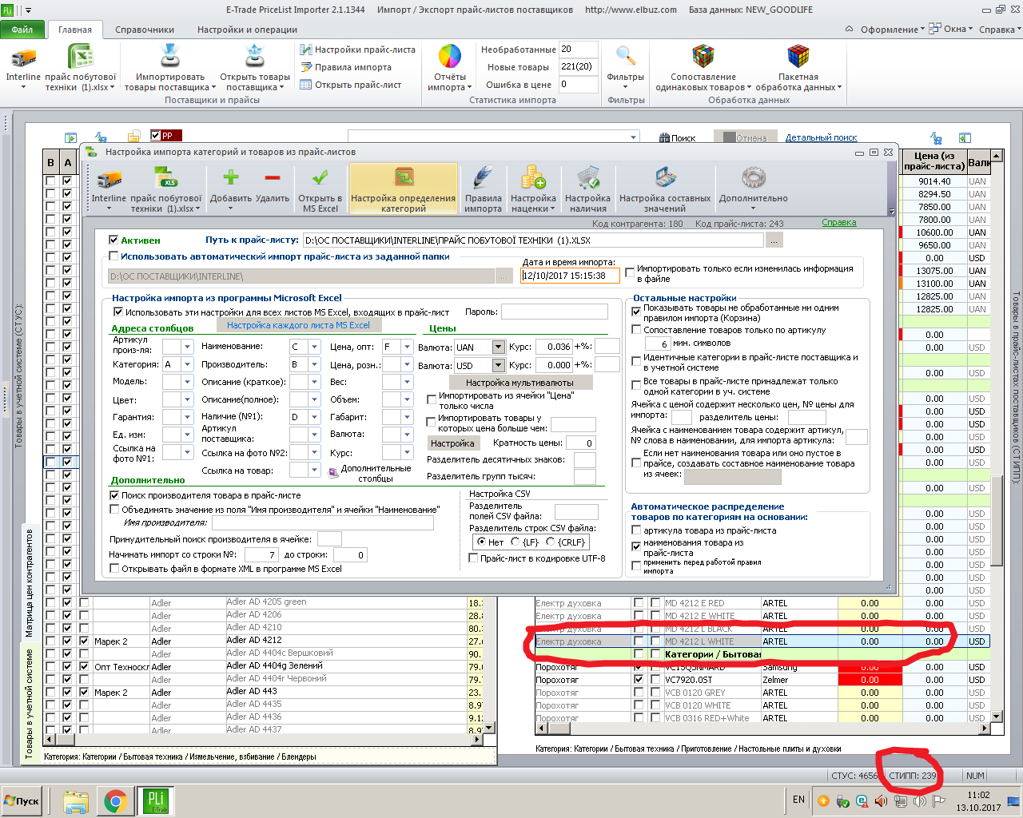Click 'Пакетная обработка данных' cube icon
Screen dimensions: 1023x818
tap(798, 58)
